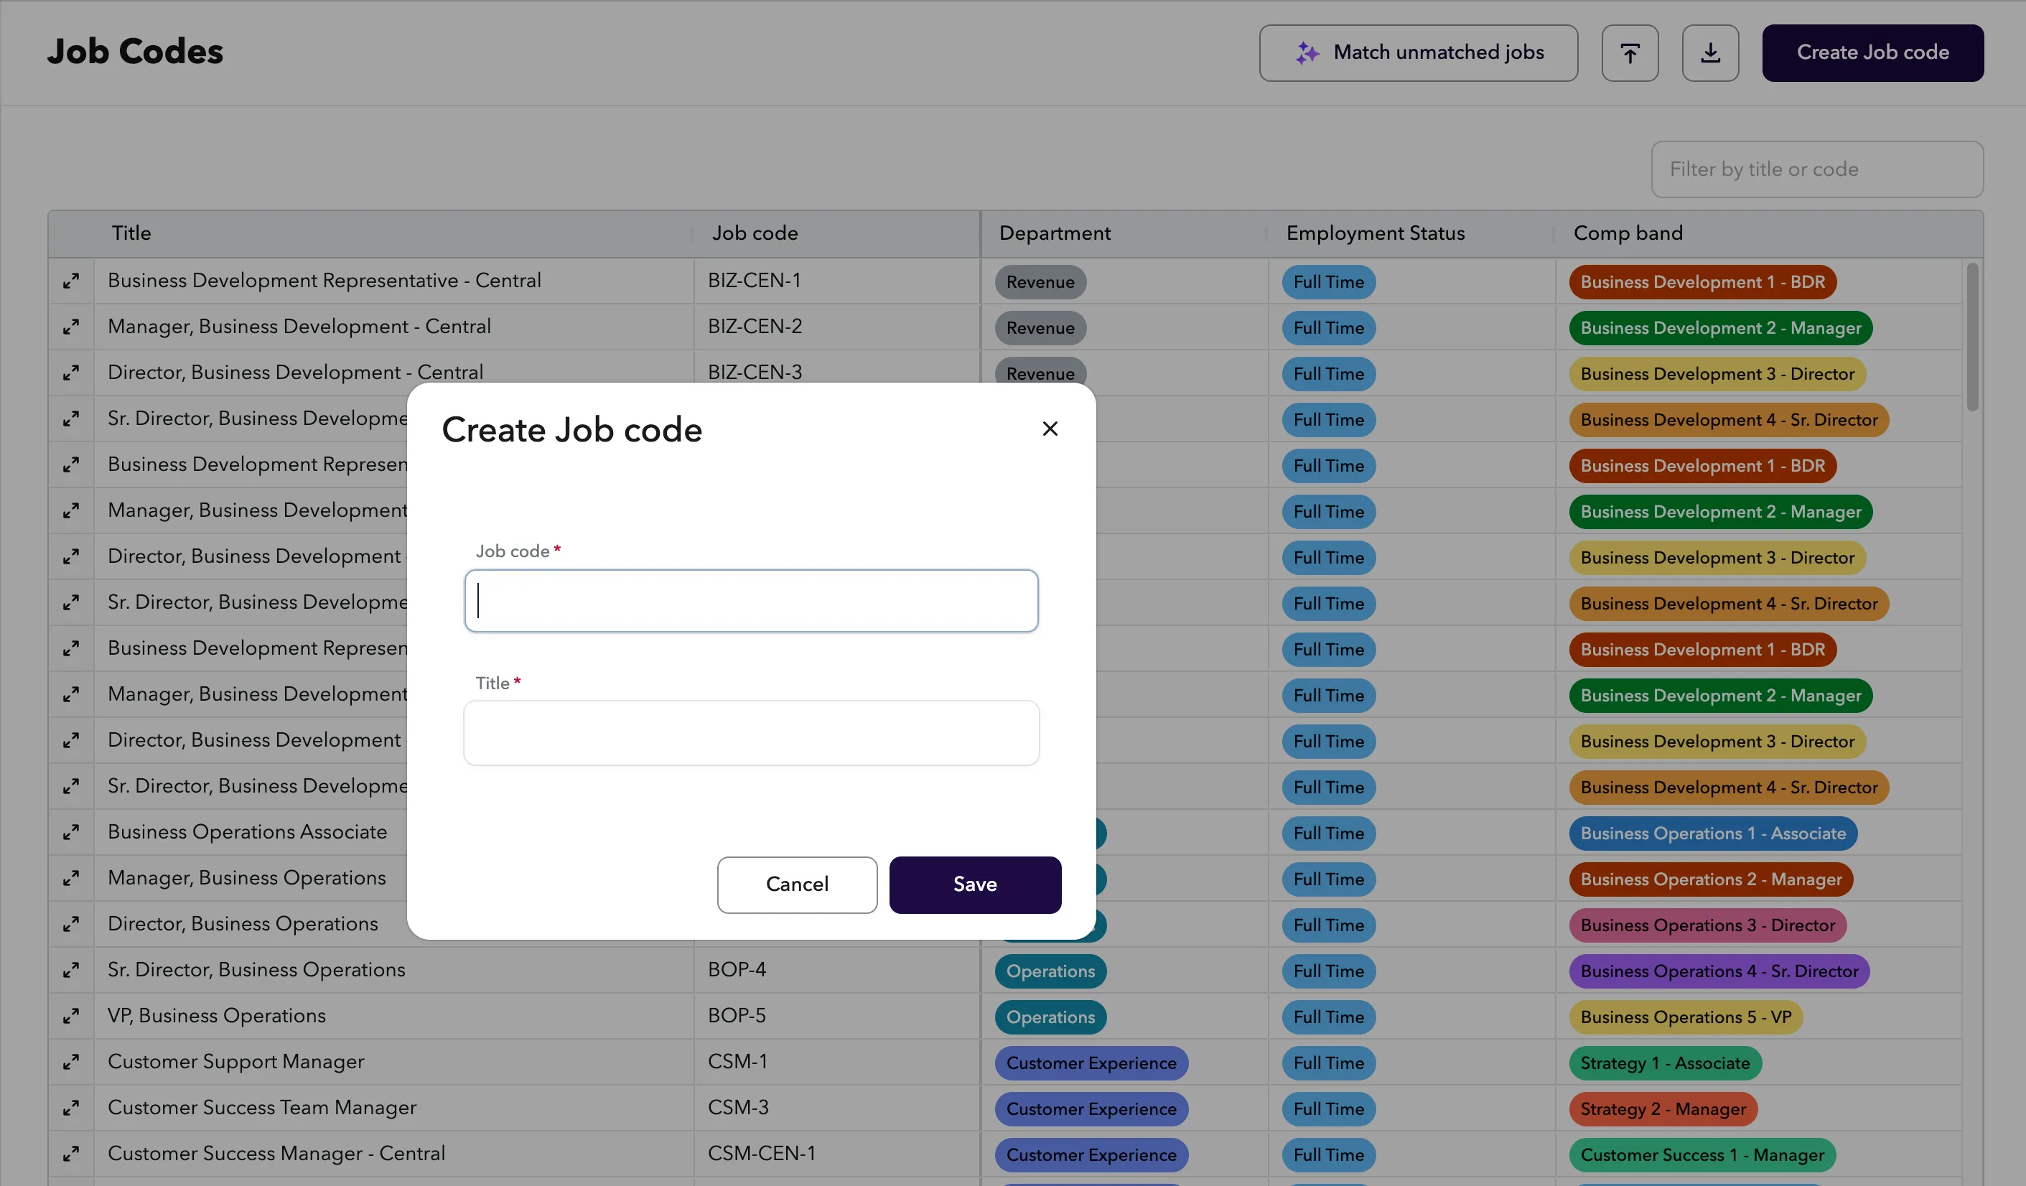Viewport: 2026px width, 1186px height.
Task: Click the Business Operations 5 - VP tag
Action: [1685, 1017]
